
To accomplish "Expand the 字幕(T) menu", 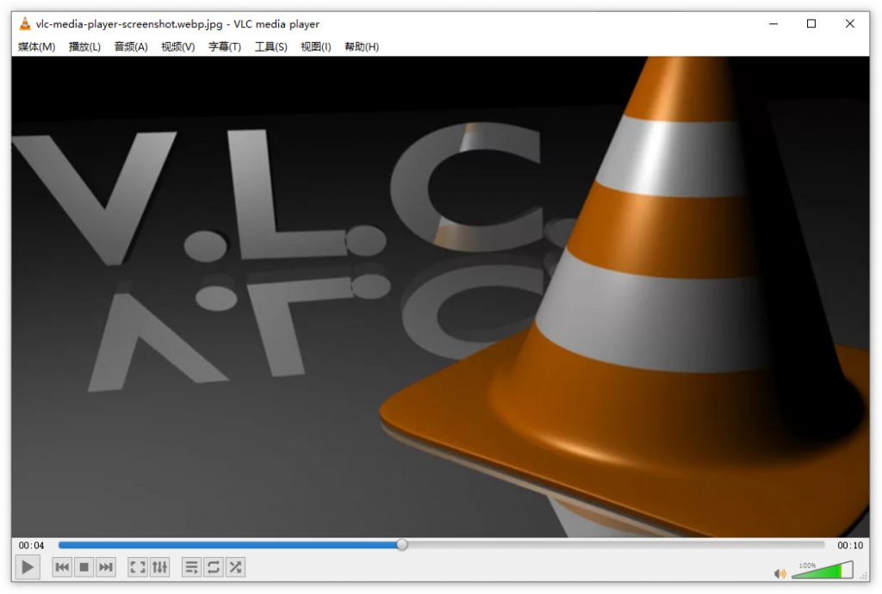I will click(x=225, y=47).
